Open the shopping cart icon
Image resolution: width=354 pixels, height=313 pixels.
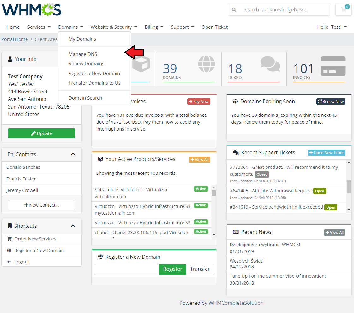click(344, 9)
